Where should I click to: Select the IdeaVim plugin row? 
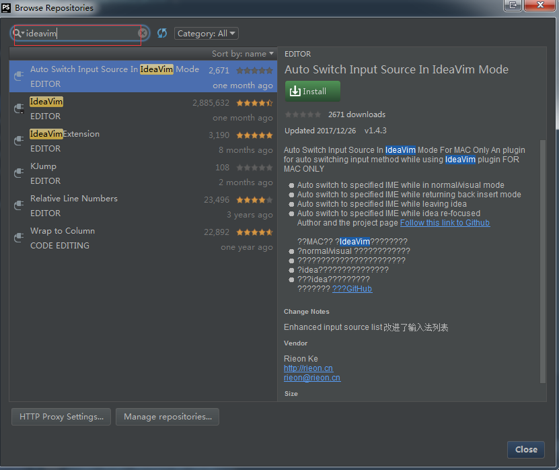[143, 108]
